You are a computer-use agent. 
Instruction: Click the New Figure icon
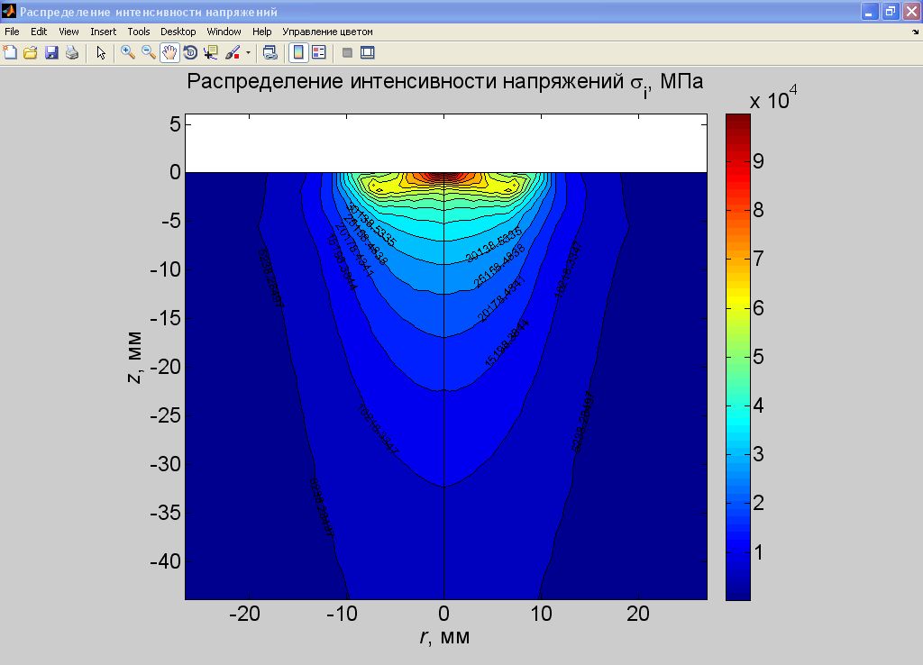point(10,53)
